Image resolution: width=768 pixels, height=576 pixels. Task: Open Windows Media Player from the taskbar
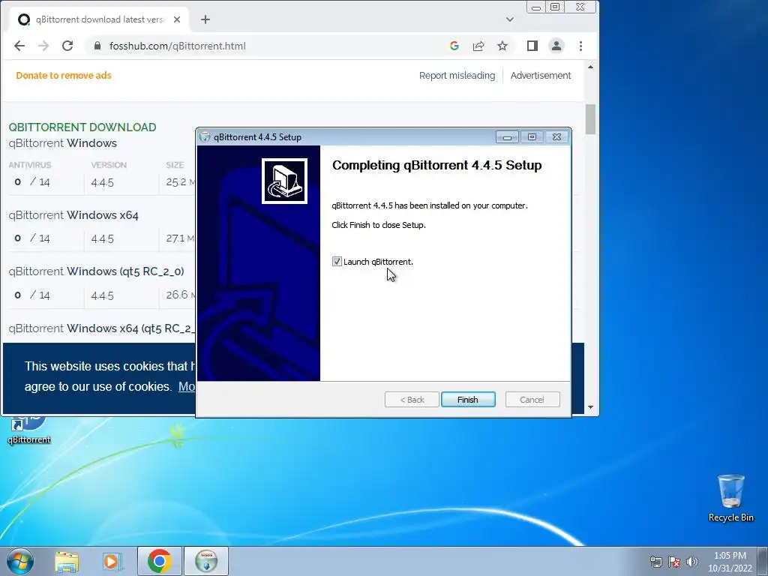pos(112,561)
